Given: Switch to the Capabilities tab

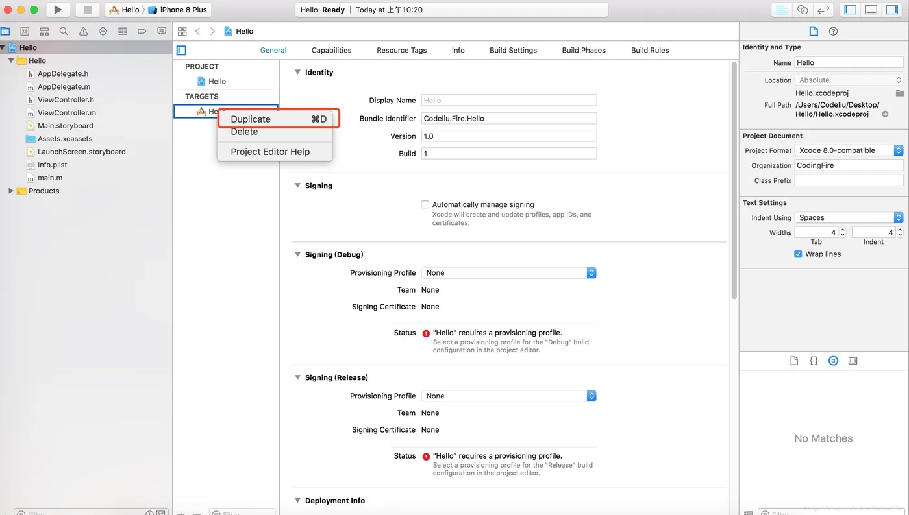Looking at the screenshot, I should [331, 50].
